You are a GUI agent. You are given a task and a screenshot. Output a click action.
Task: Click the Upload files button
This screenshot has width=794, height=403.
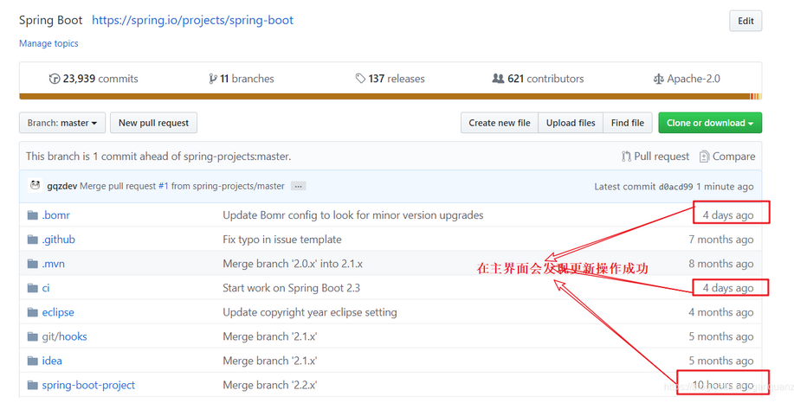click(571, 123)
